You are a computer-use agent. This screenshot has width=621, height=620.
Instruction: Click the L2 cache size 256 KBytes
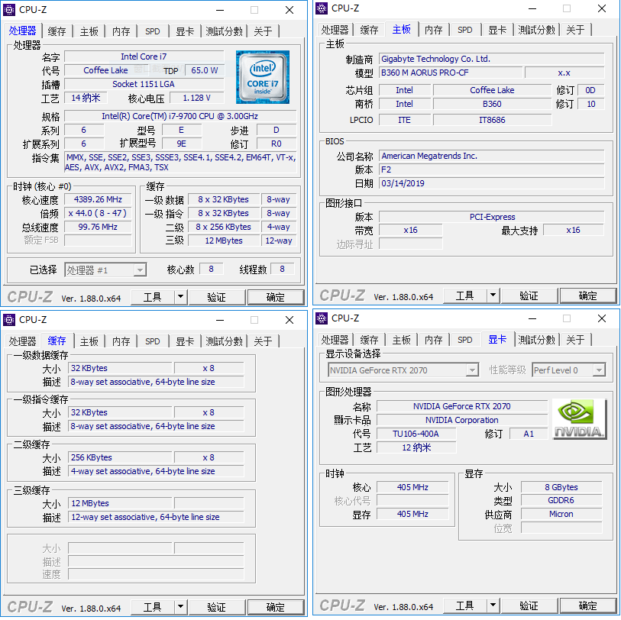(x=120, y=457)
